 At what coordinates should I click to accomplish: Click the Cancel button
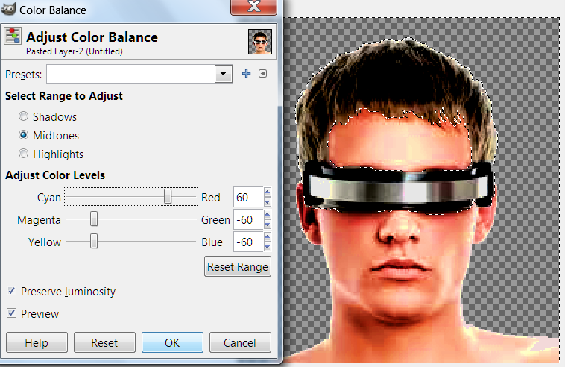[239, 343]
